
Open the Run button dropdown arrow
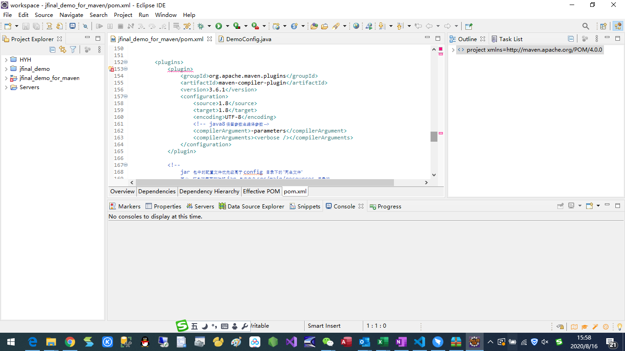point(227,27)
